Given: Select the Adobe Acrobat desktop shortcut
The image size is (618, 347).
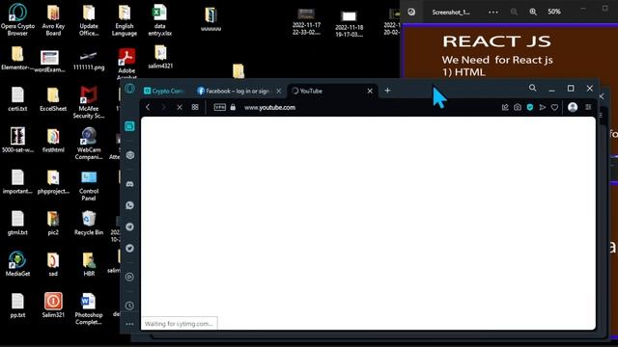Looking at the screenshot, I should (x=126, y=63).
